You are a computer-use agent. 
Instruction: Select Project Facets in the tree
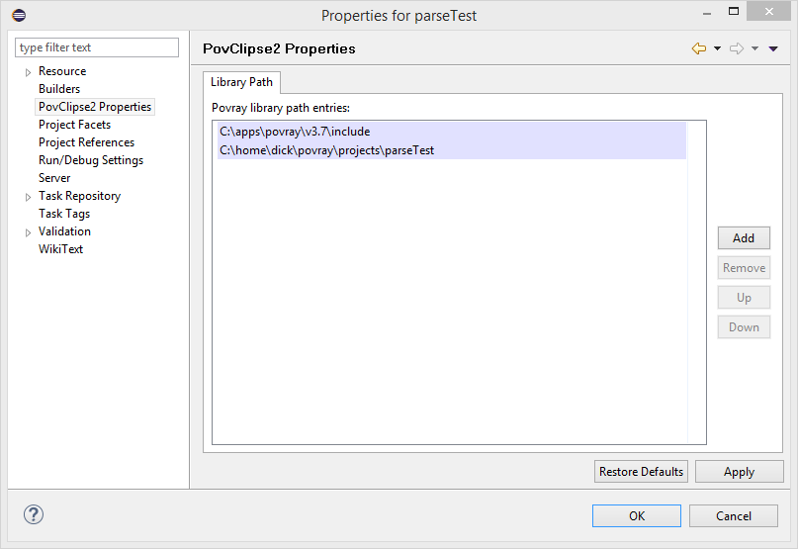click(x=74, y=125)
